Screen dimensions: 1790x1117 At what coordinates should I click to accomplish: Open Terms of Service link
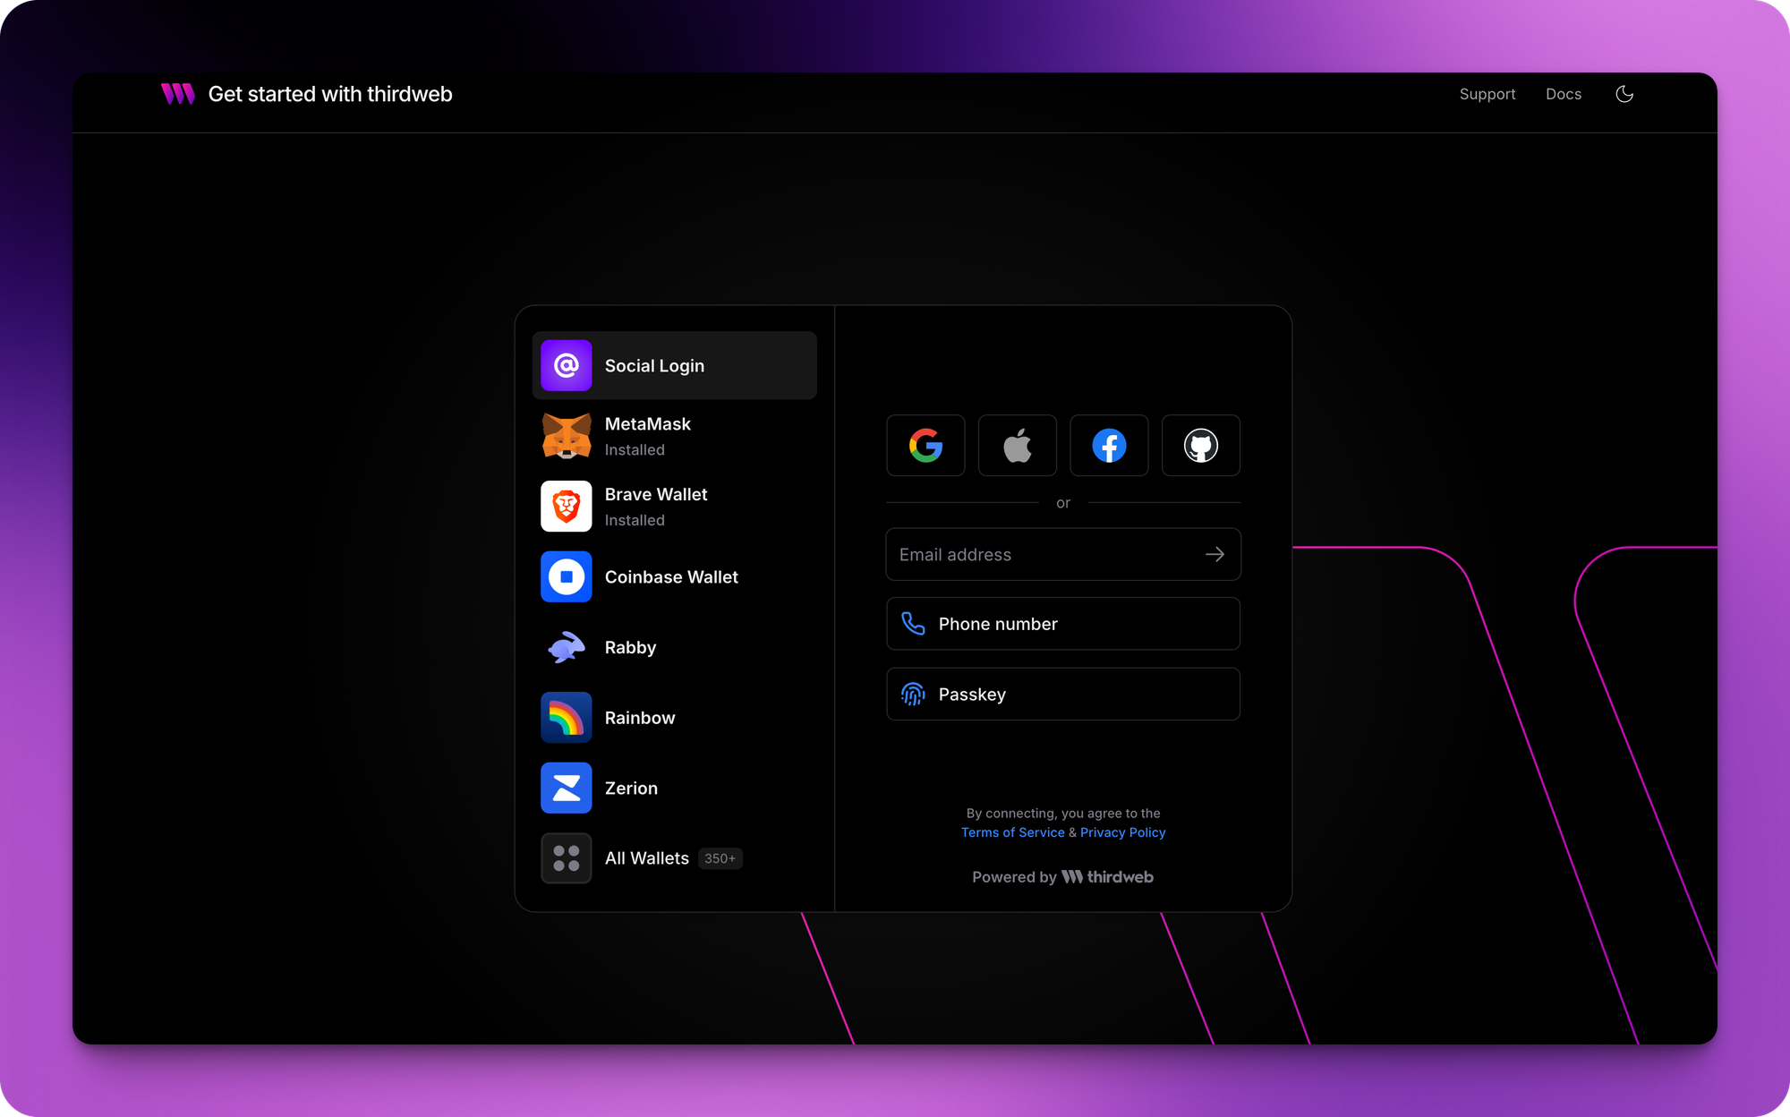tap(1012, 832)
